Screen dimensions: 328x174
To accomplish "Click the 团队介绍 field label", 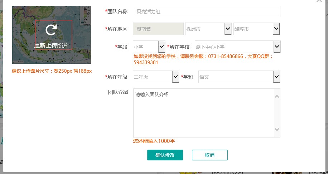I will click(x=118, y=92).
